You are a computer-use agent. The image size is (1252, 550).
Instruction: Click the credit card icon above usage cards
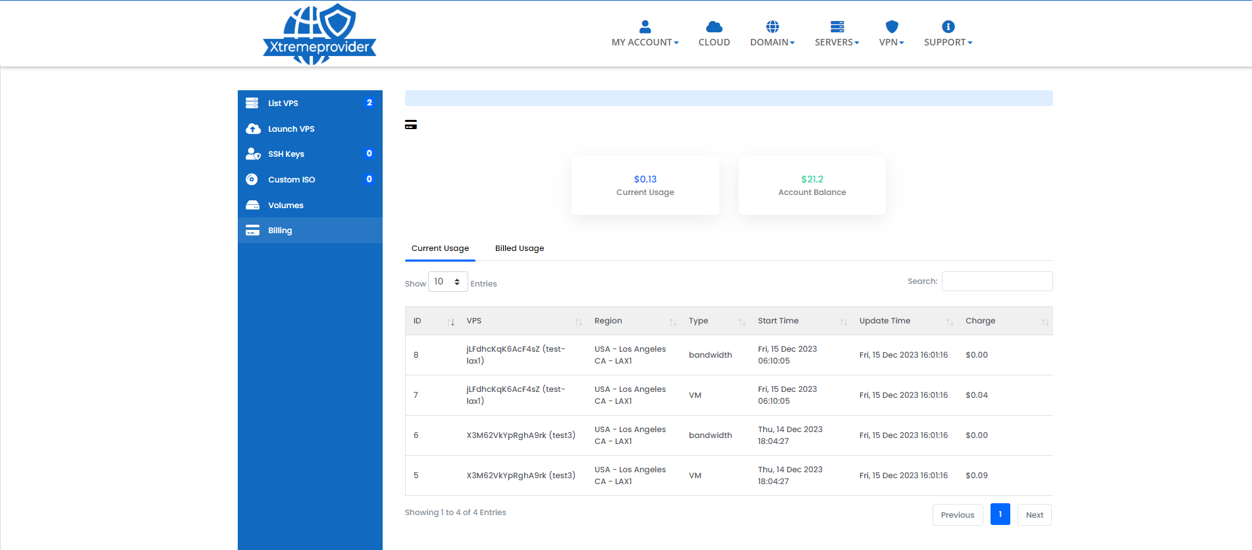[x=411, y=124]
